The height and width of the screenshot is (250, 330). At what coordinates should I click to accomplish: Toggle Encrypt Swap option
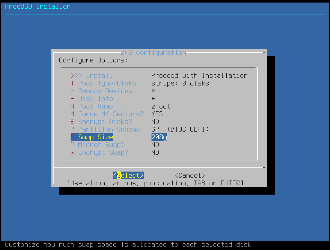[99, 152]
